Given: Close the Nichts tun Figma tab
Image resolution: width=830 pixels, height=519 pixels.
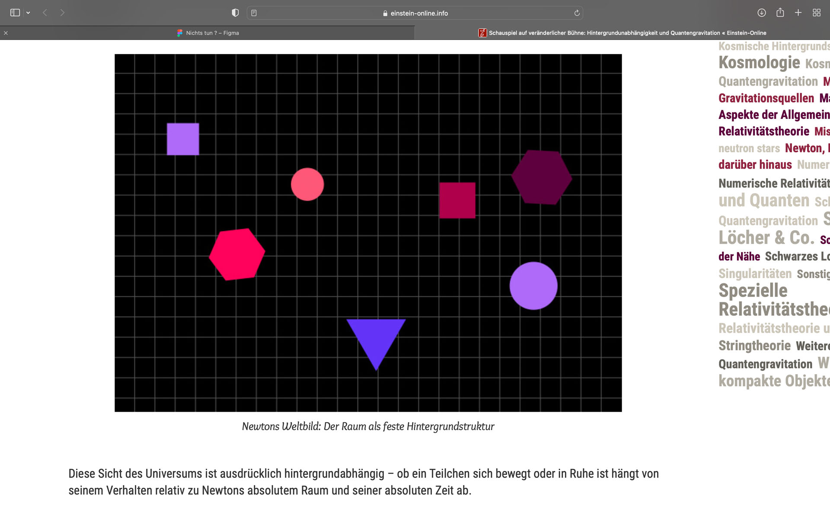Looking at the screenshot, I should tap(6, 33).
